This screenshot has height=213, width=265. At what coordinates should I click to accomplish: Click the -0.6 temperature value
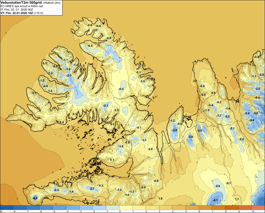(x=98, y=26)
